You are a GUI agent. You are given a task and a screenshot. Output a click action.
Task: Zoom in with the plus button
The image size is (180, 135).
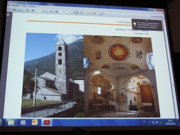point(56,11)
